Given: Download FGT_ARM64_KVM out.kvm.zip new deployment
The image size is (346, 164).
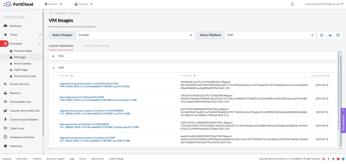Looking at the screenshot, I should coord(99,127).
